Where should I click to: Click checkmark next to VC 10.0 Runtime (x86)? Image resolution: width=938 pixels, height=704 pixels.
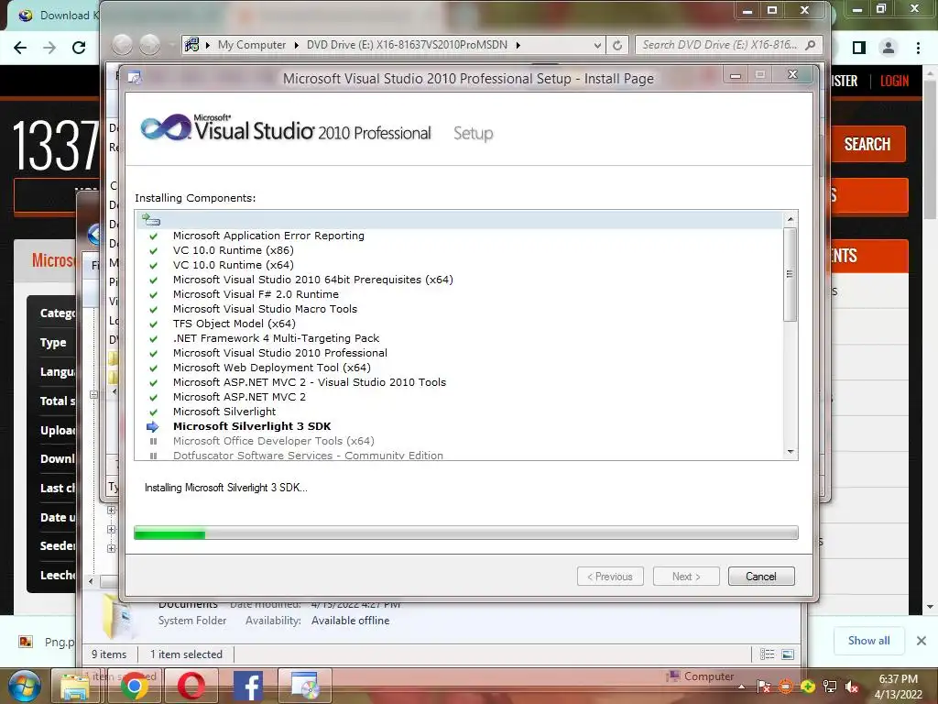click(153, 251)
